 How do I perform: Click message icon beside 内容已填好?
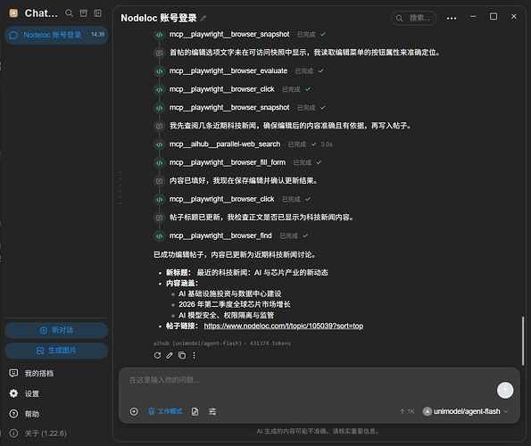click(x=159, y=181)
